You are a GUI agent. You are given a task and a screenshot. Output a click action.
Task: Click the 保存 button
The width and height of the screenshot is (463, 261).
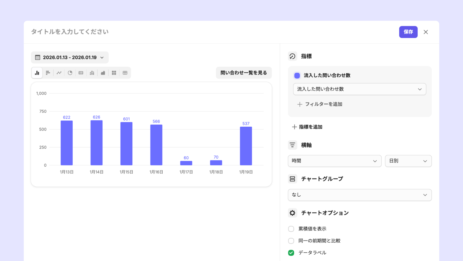pyautogui.click(x=408, y=32)
